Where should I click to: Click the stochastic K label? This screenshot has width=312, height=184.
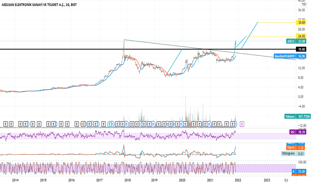(294, 171)
